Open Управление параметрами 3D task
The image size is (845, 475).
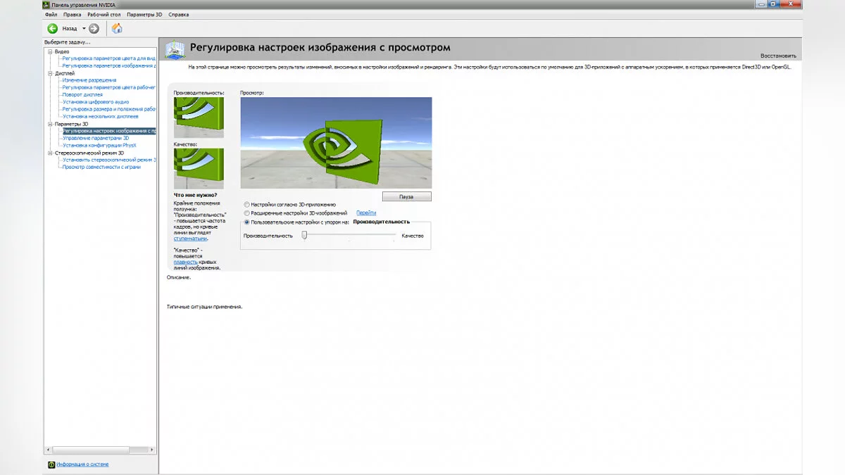pyautogui.click(x=96, y=138)
